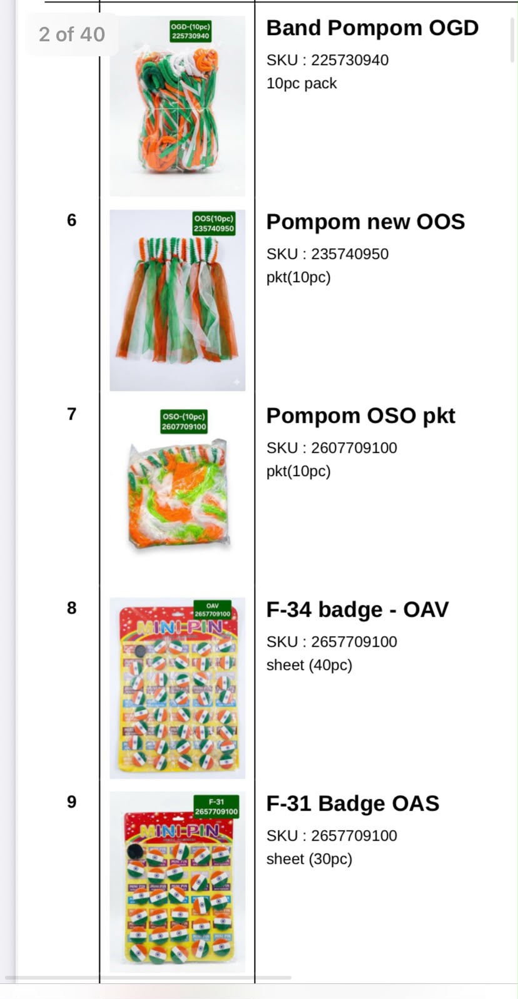Click SKU 225730940 text
Viewport: 518px width, 999px height.
327,60
